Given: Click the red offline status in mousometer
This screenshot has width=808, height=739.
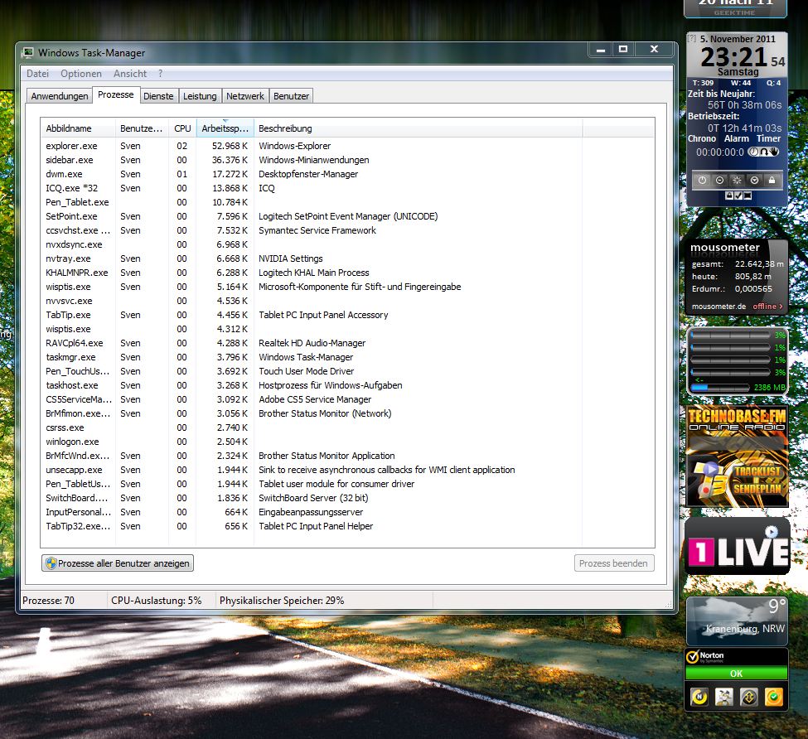Looking at the screenshot, I should pyautogui.click(x=767, y=307).
